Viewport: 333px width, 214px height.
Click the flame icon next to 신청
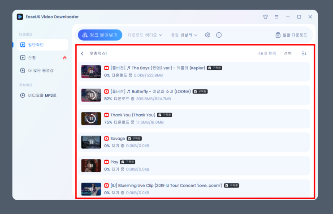point(65,58)
